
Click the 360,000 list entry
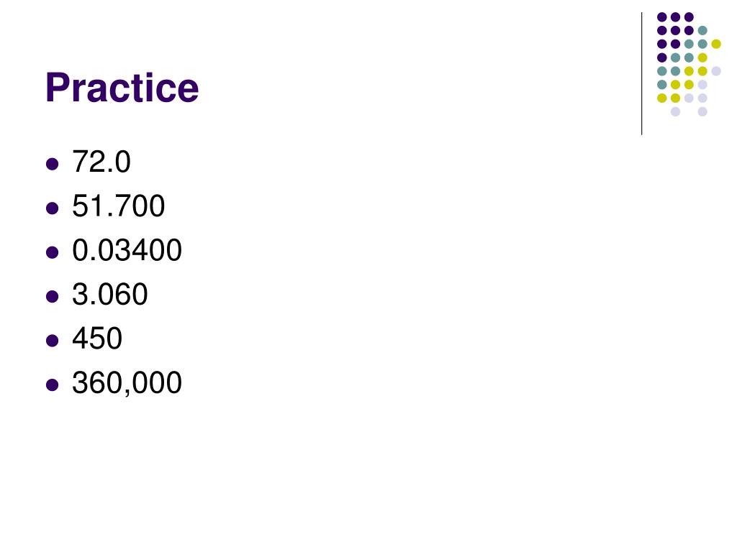[x=127, y=382]
